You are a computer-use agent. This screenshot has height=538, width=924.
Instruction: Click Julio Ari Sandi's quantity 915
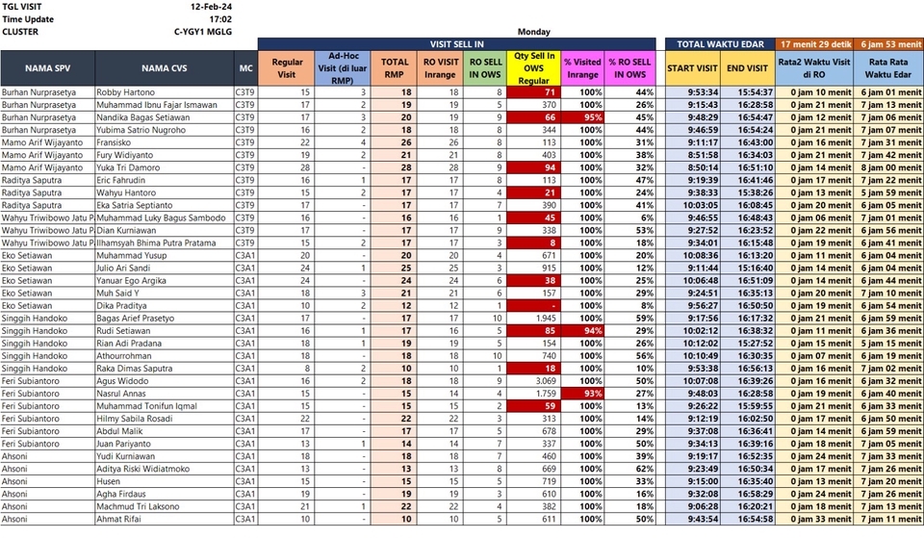534,269
